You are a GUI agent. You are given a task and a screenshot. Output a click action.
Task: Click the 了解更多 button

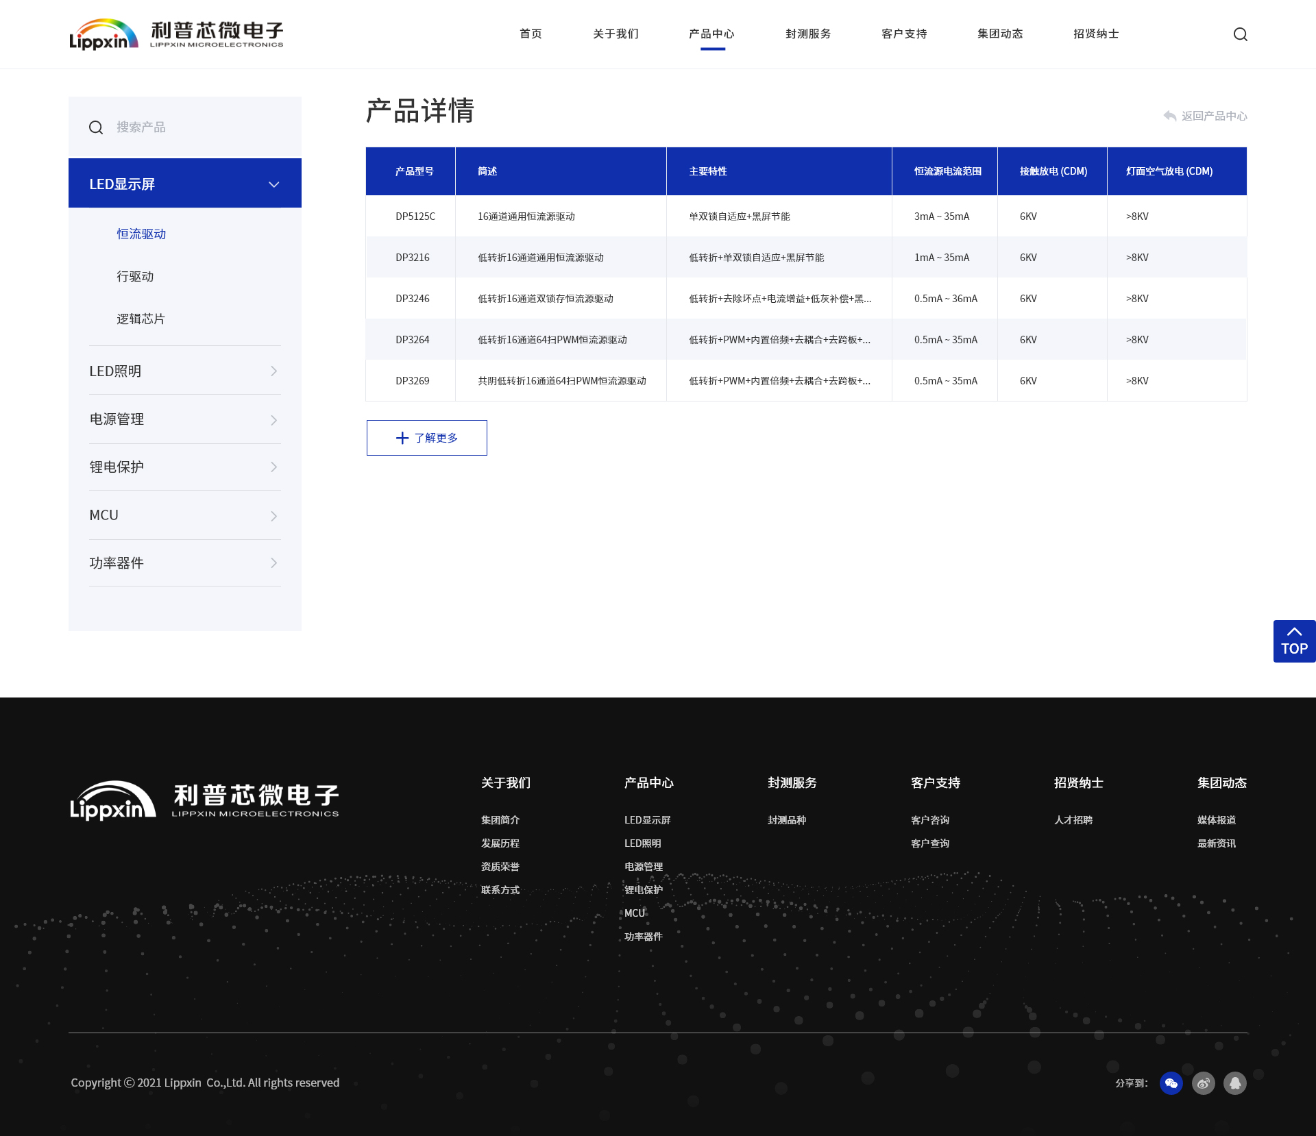tap(426, 438)
